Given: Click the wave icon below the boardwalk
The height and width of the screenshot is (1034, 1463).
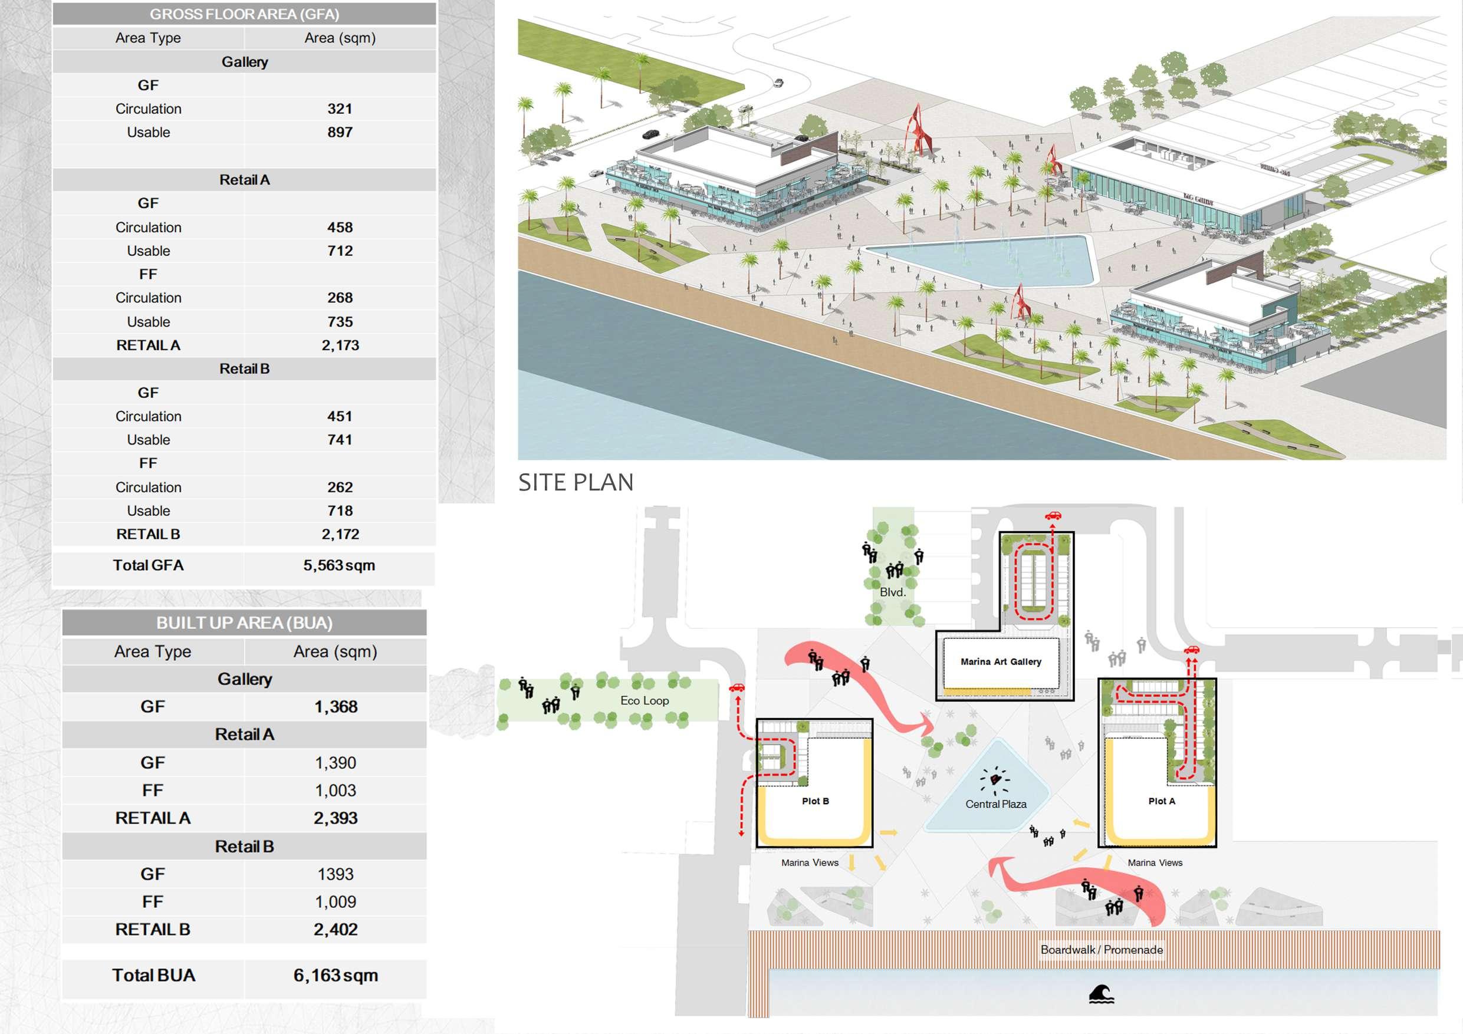Looking at the screenshot, I should [1101, 994].
